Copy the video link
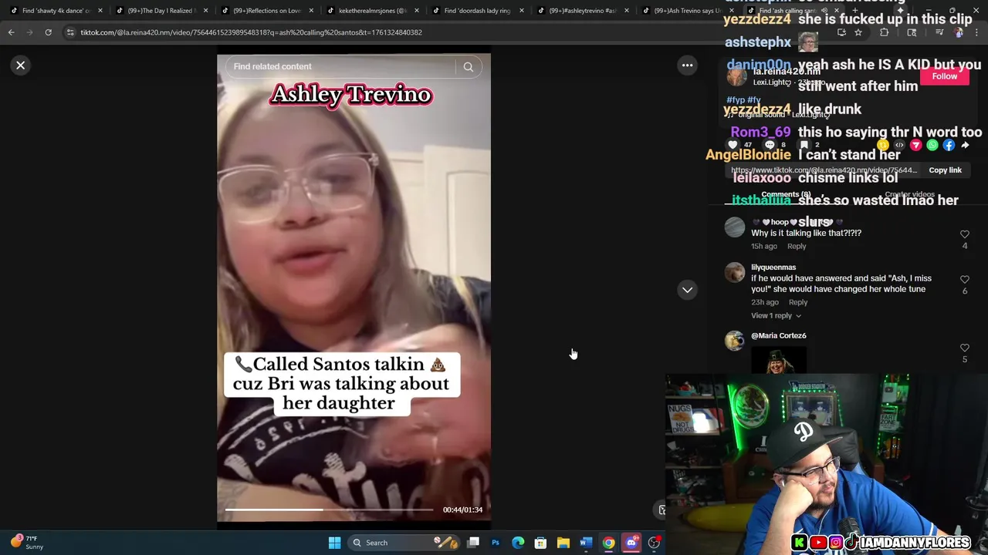The image size is (988, 555). [945, 170]
